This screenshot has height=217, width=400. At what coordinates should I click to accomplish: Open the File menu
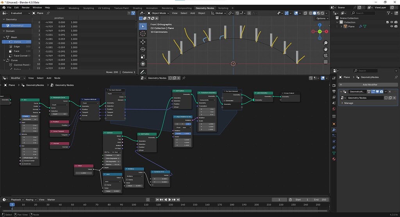coord(9,7)
